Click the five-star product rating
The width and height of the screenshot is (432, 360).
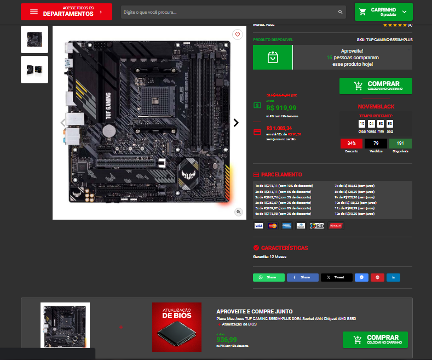point(395,25)
